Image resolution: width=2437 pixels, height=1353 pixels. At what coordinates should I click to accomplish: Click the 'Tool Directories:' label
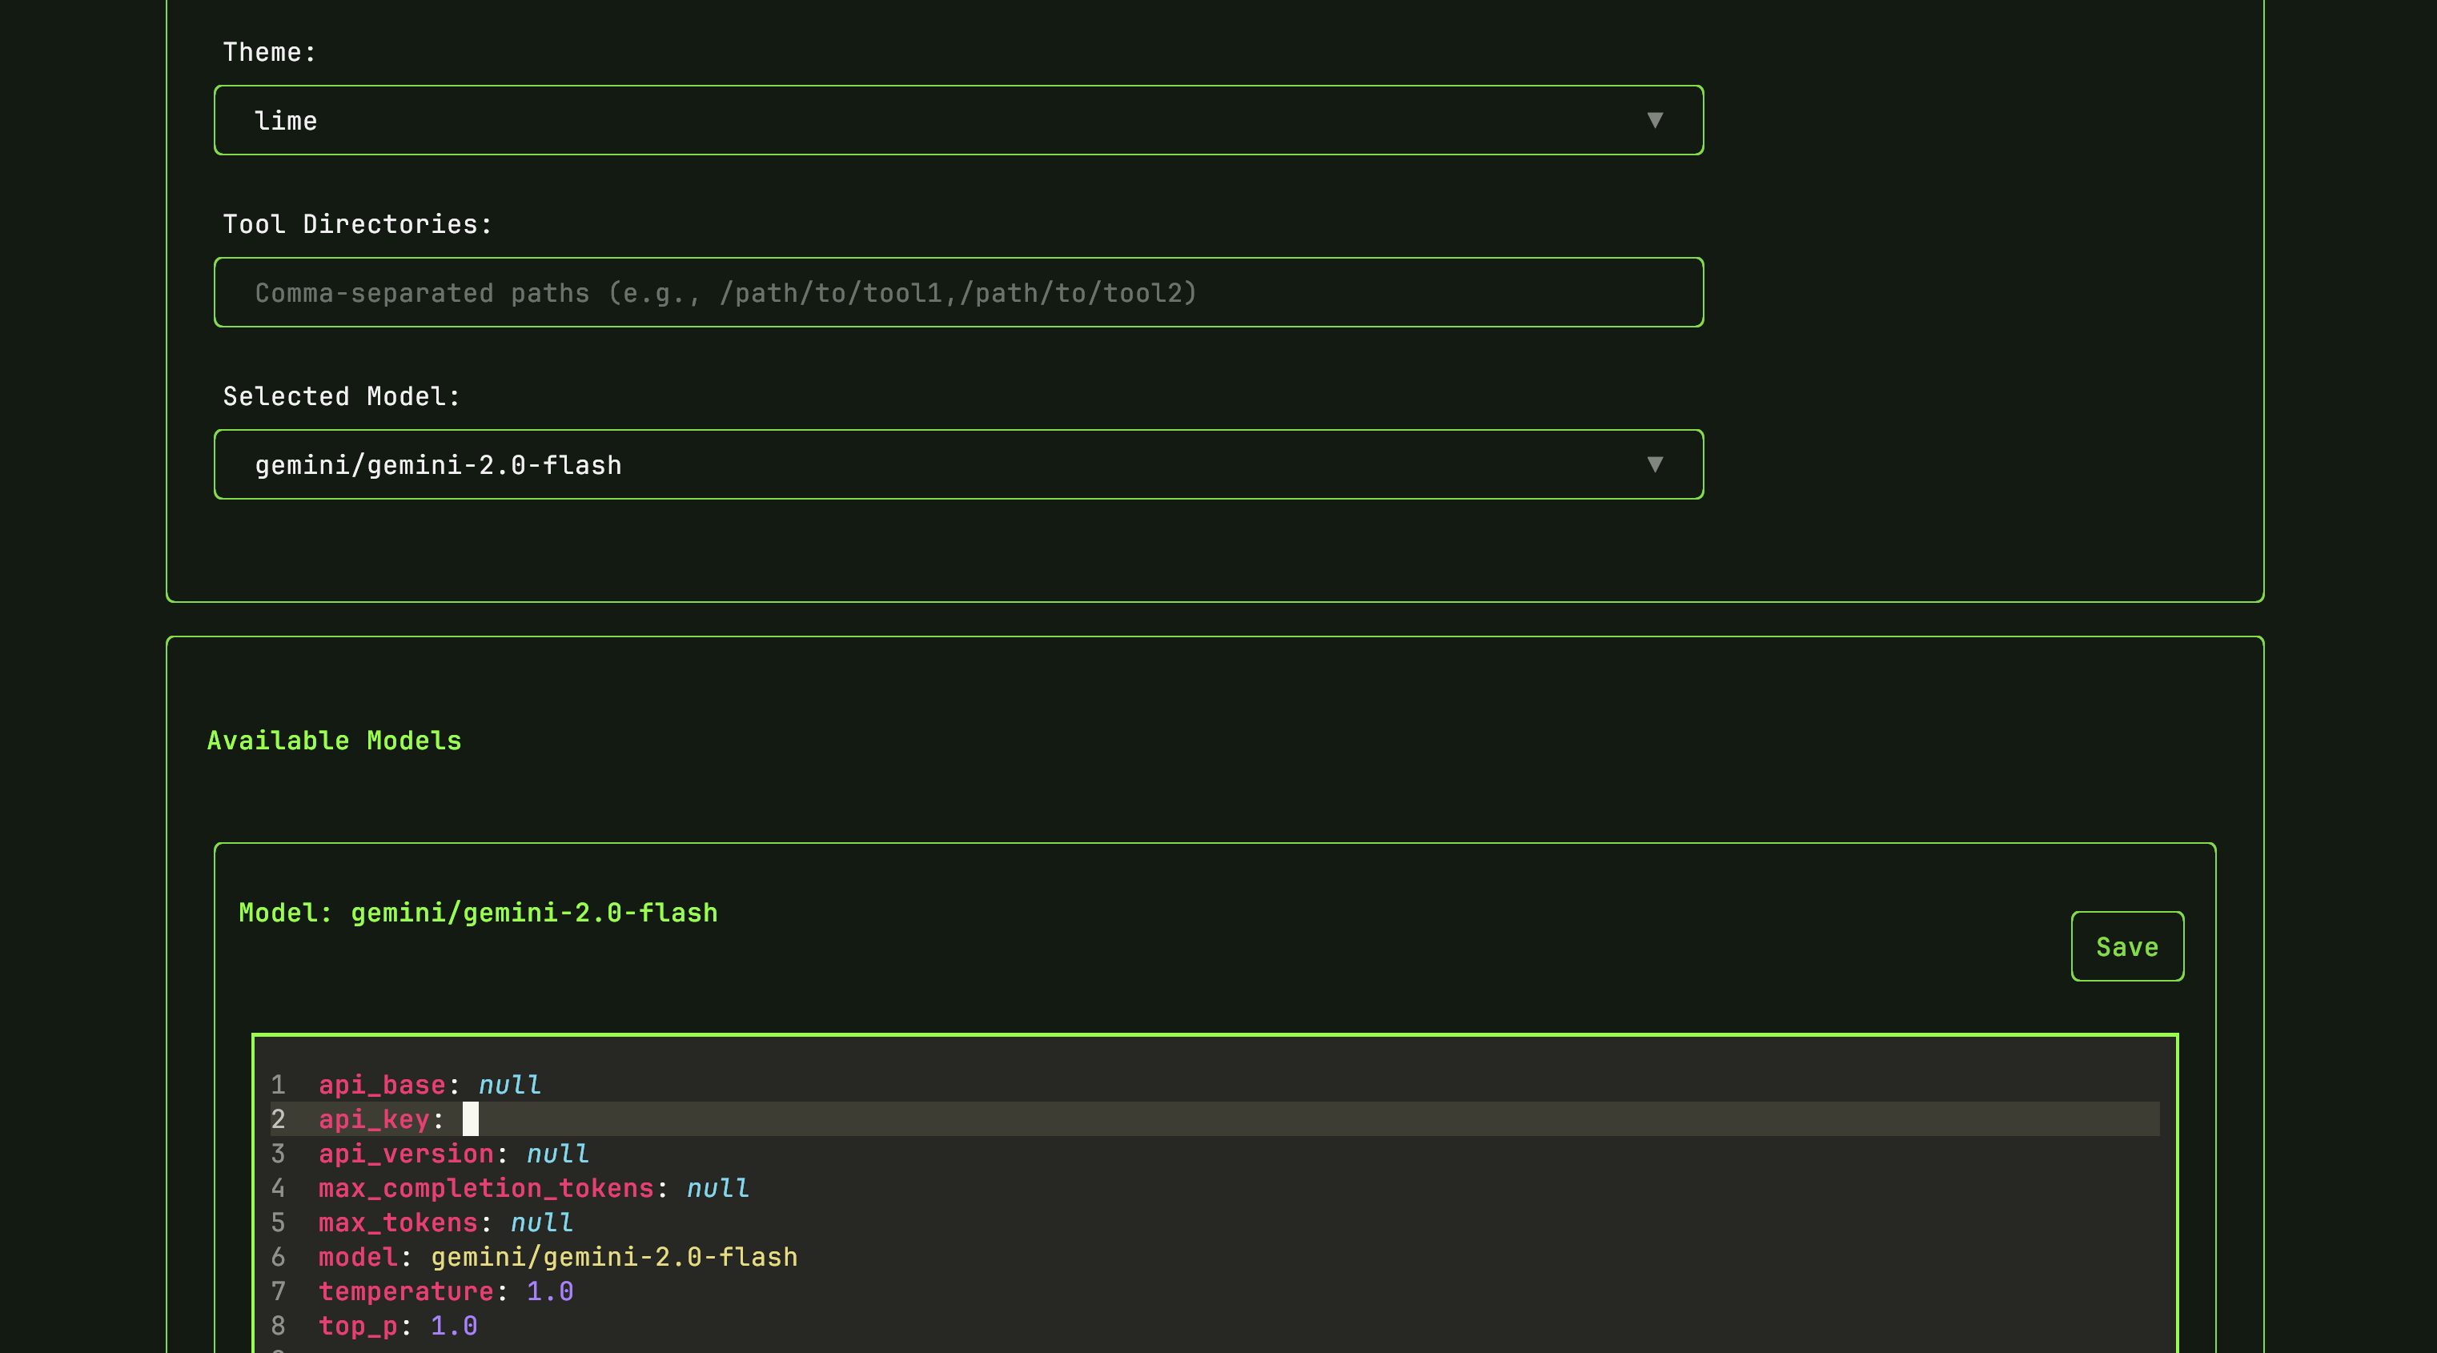358,224
